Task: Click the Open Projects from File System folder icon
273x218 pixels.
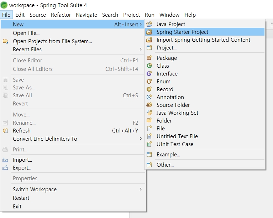Action: (x=5, y=41)
